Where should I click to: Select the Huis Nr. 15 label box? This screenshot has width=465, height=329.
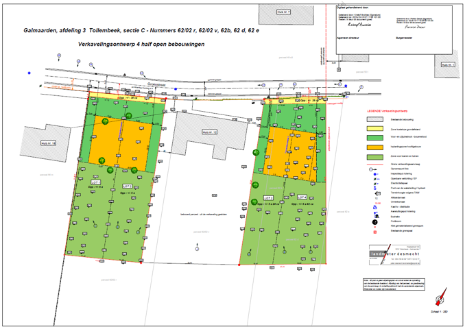[47, 143]
